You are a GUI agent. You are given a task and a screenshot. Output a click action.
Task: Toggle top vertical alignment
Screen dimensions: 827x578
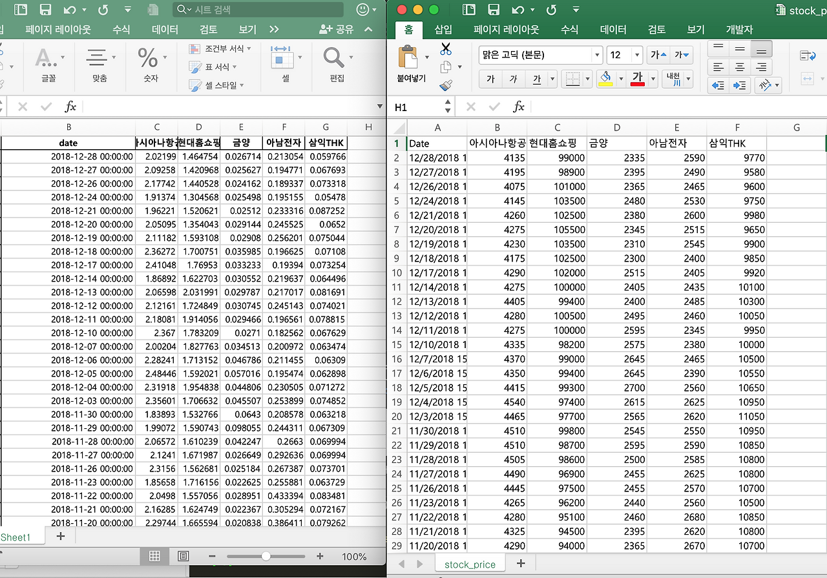[718, 48]
